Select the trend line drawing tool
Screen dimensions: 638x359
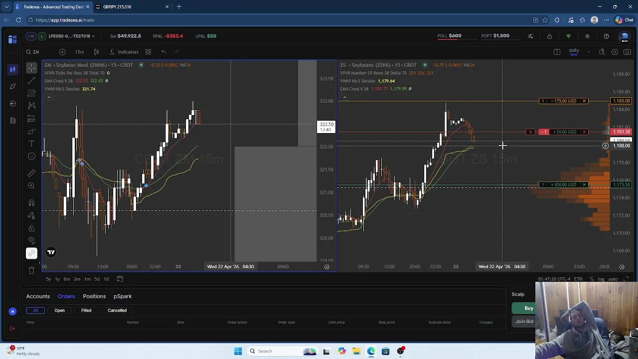pos(31,80)
